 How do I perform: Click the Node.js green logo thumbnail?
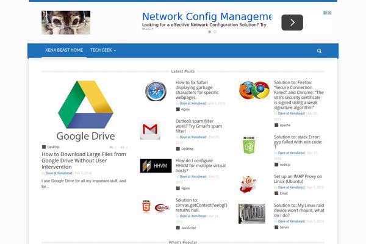tap(249, 145)
